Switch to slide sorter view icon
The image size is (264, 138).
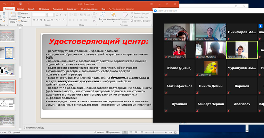131,132
